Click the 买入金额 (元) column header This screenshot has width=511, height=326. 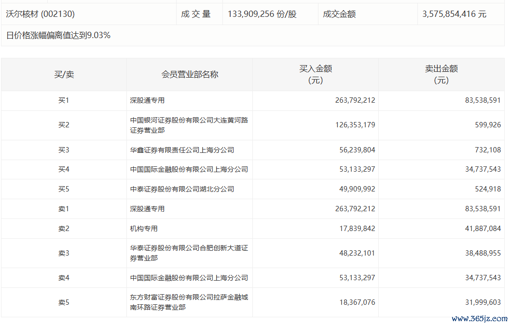click(x=316, y=74)
